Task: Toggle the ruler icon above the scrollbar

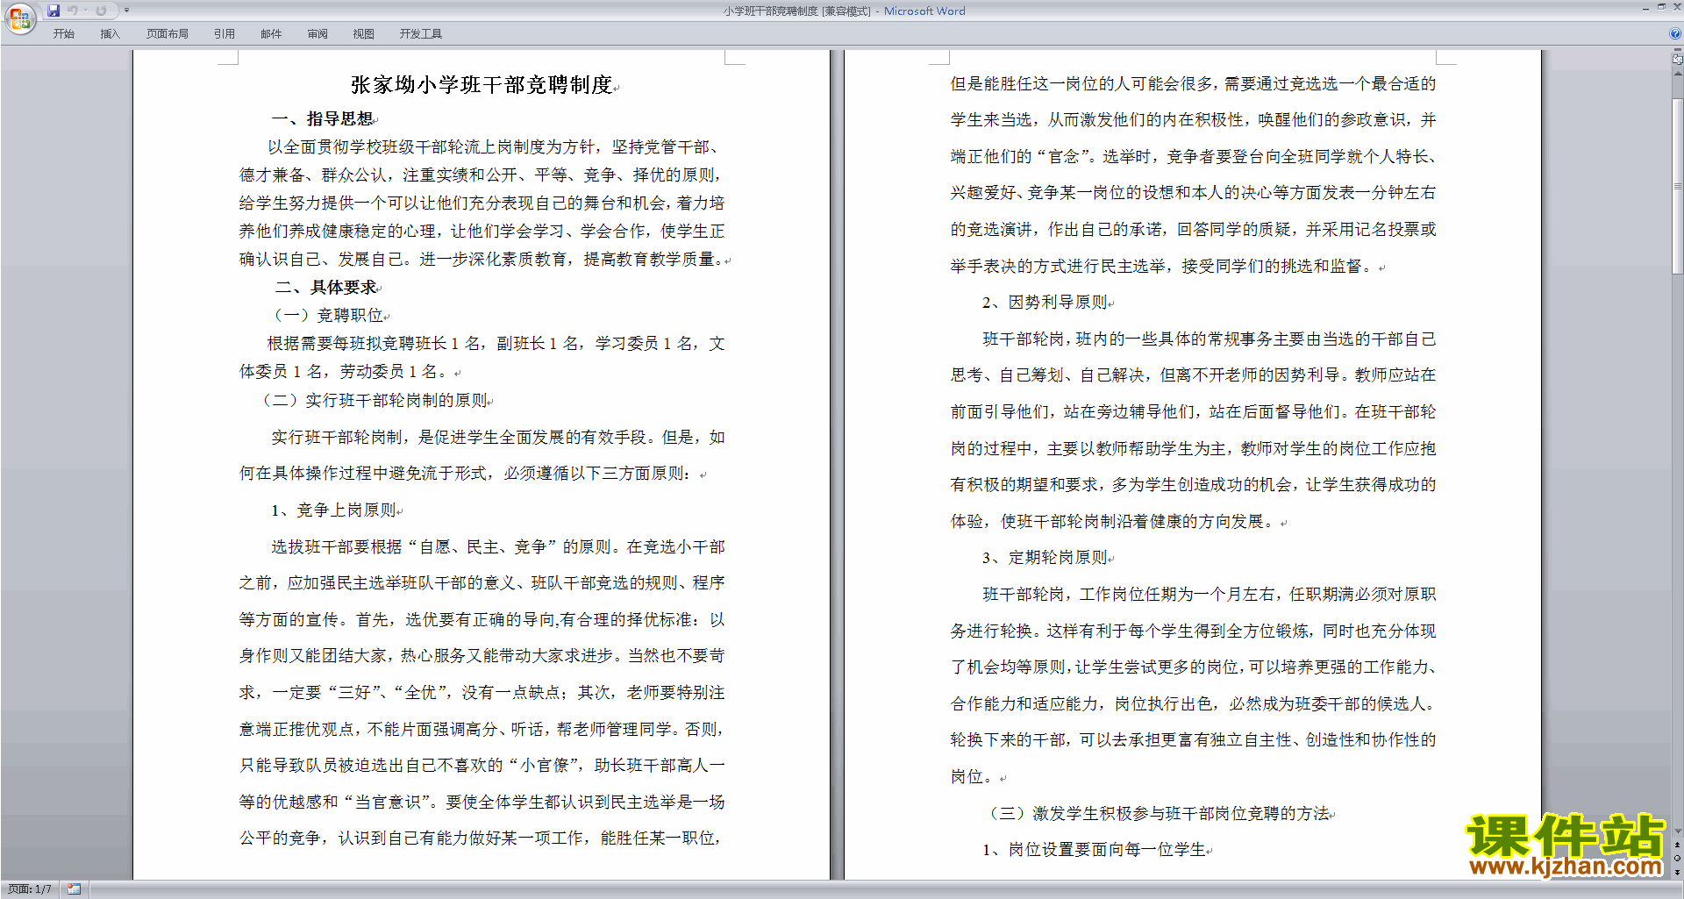Action: coord(1678,59)
